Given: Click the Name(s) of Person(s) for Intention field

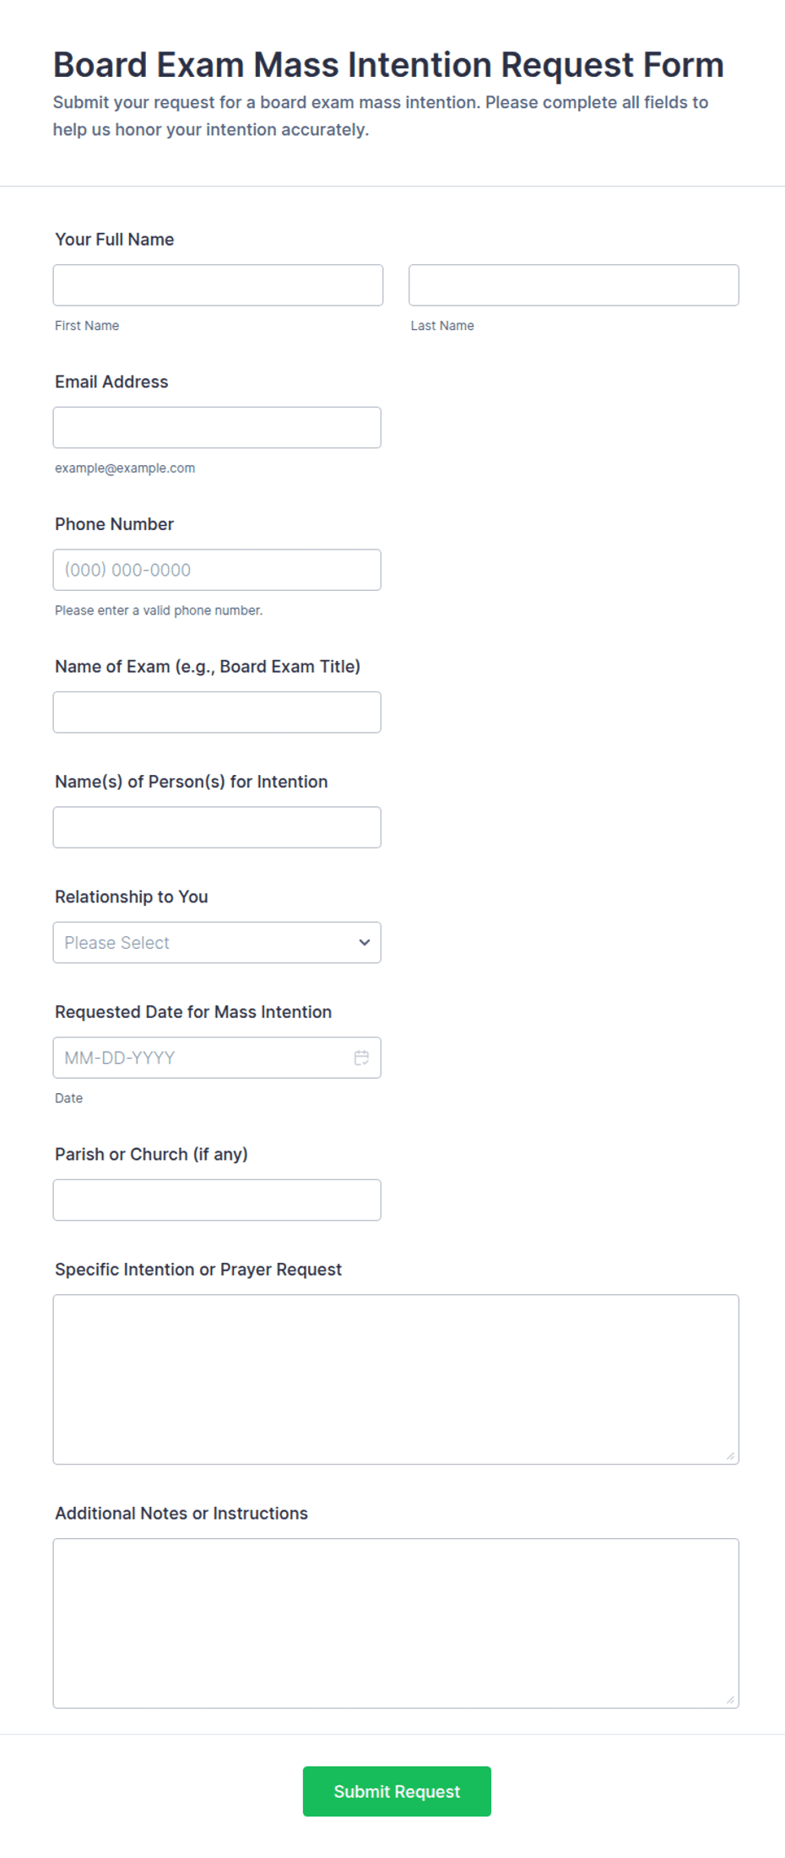Looking at the screenshot, I should click(x=217, y=827).
